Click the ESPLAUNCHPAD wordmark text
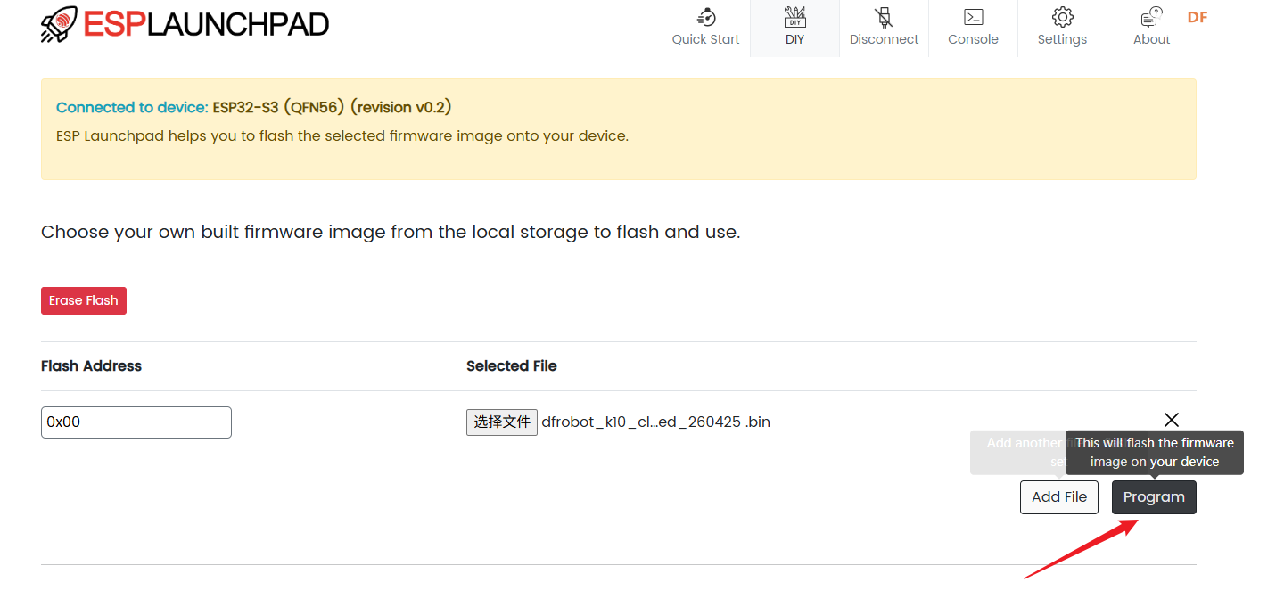 [x=206, y=25]
